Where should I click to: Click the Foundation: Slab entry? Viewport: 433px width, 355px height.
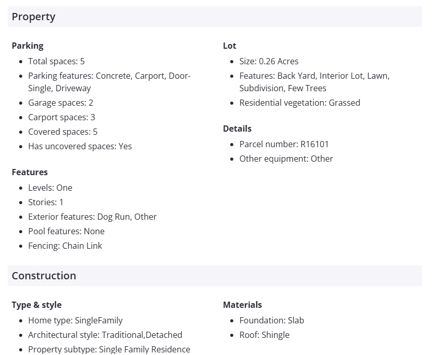pos(272,320)
